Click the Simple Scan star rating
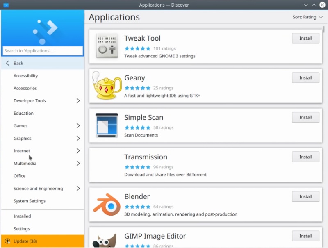This screenshot has width=328, height=248. pos(137,127)
